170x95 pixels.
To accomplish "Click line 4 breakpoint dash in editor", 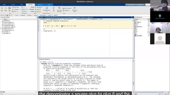I will point(40,26).
